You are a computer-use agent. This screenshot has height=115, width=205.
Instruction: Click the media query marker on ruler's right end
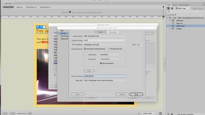(x=163, y=17)
